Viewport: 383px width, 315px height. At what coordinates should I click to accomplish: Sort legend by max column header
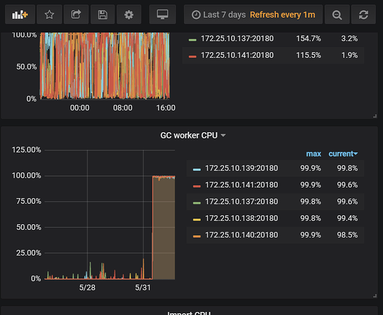coord(313,154)
